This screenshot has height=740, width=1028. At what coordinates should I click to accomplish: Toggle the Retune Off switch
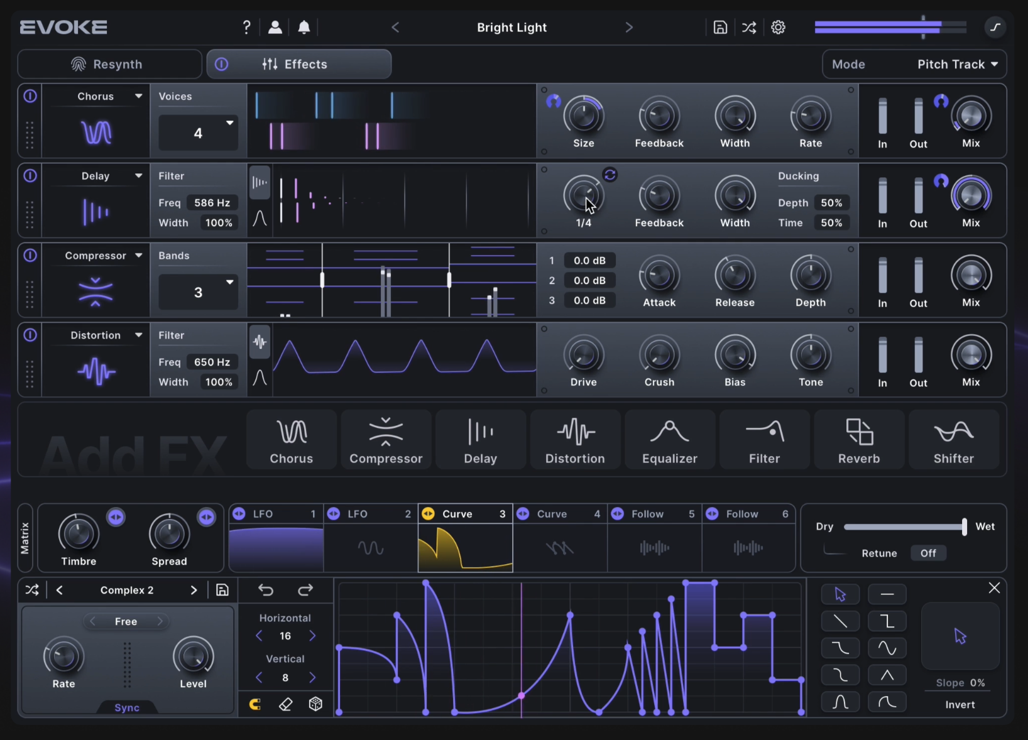928,553
